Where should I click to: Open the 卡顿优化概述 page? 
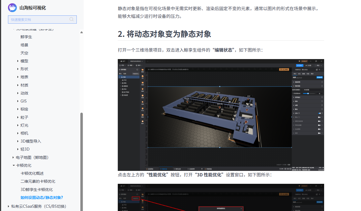pos(32,173)
